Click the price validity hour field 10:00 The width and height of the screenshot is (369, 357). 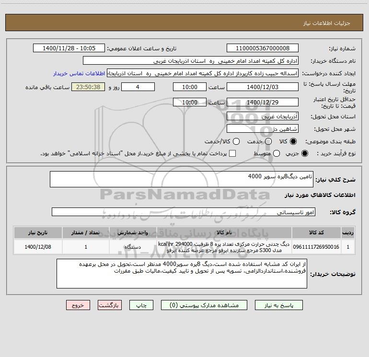point(190,102)
